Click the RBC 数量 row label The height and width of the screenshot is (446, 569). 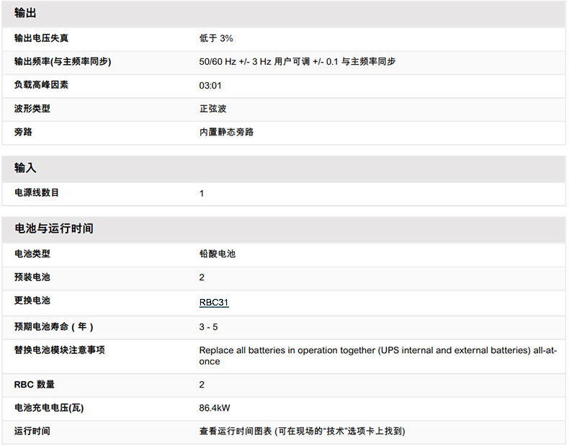click(x=35, y=385)
